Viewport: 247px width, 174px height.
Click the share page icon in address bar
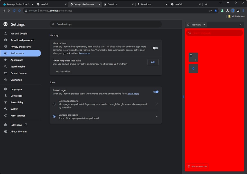click(210, 11)
